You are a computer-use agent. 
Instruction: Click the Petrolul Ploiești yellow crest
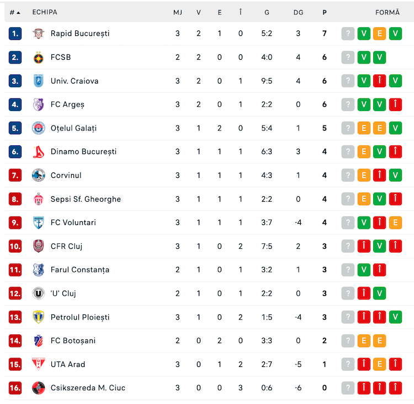point(38,317)
